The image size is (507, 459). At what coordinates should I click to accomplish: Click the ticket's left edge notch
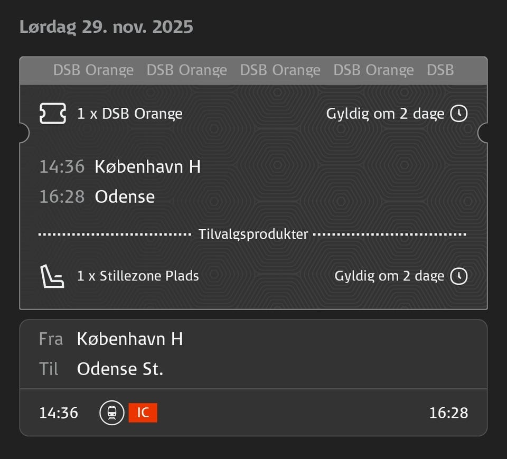[x=23, y=133]
